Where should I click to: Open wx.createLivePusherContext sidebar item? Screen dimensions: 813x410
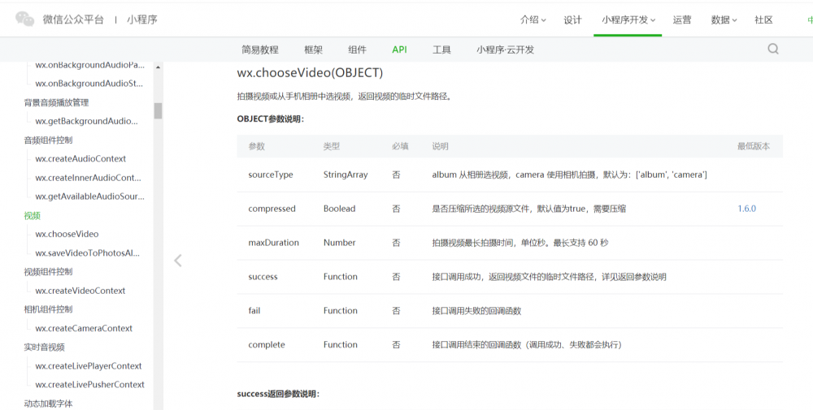89,385
